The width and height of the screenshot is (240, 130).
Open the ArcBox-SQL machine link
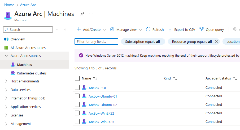[98, 88]
